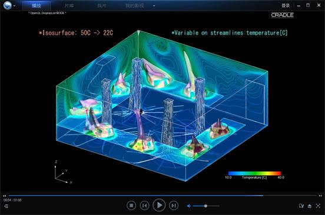Mute the volume speaker icon
The image size is (325, 215).
(189, 206)
